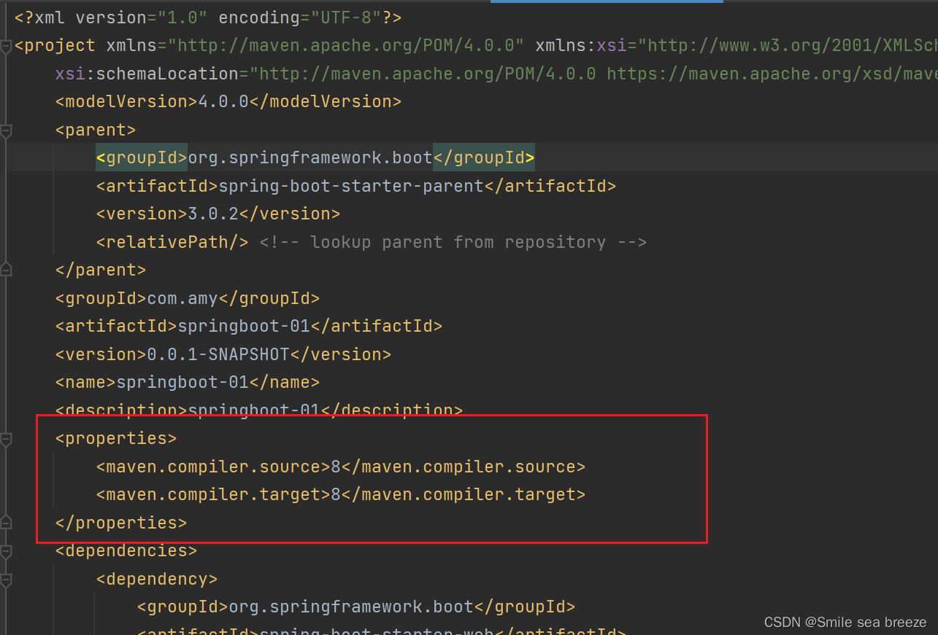Click the XML declaration line

(x=207, y=17)
